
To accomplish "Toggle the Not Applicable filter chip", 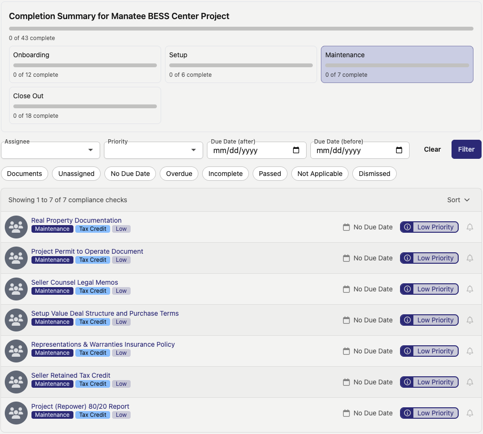I will (320, 174).
